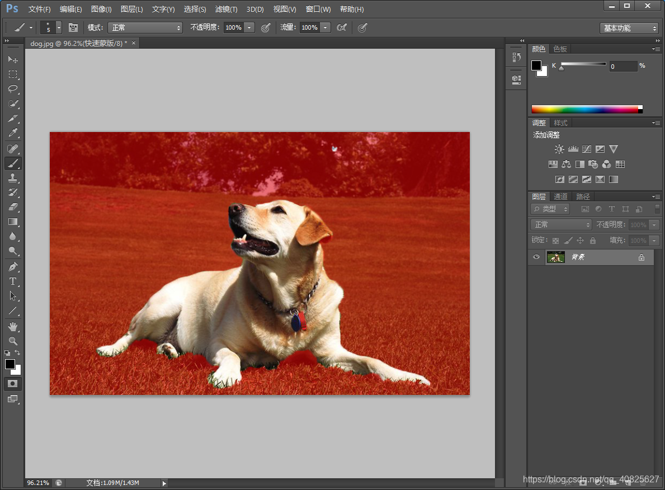Open the 模式 blend mode dropdown
665x490 pixels.
click(145, 27)
